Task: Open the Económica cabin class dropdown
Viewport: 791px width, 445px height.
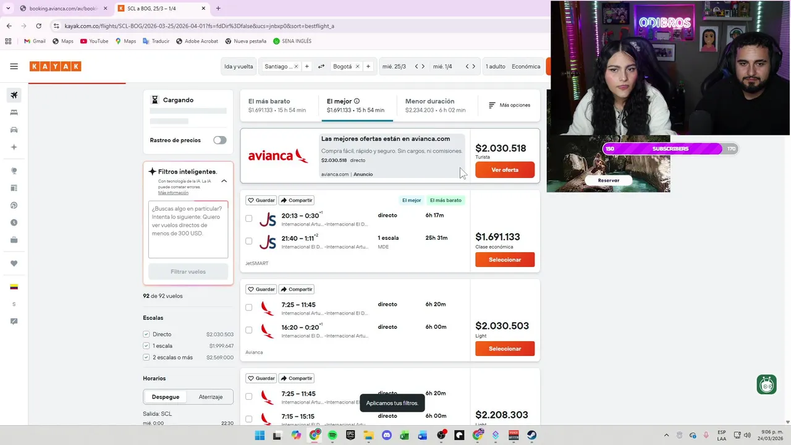Action: (x=526, y=66)
